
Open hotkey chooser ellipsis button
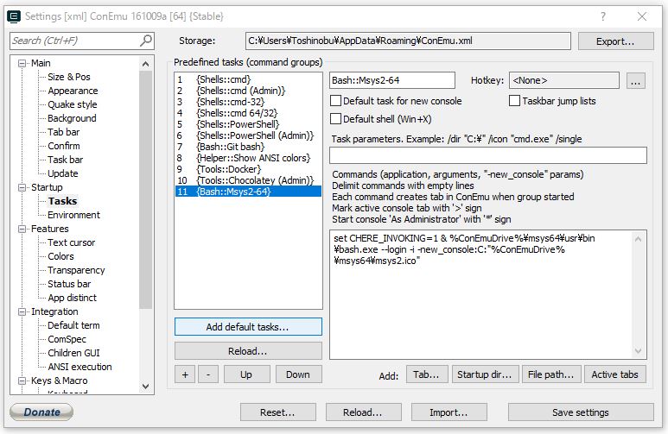tap(636, 81)
